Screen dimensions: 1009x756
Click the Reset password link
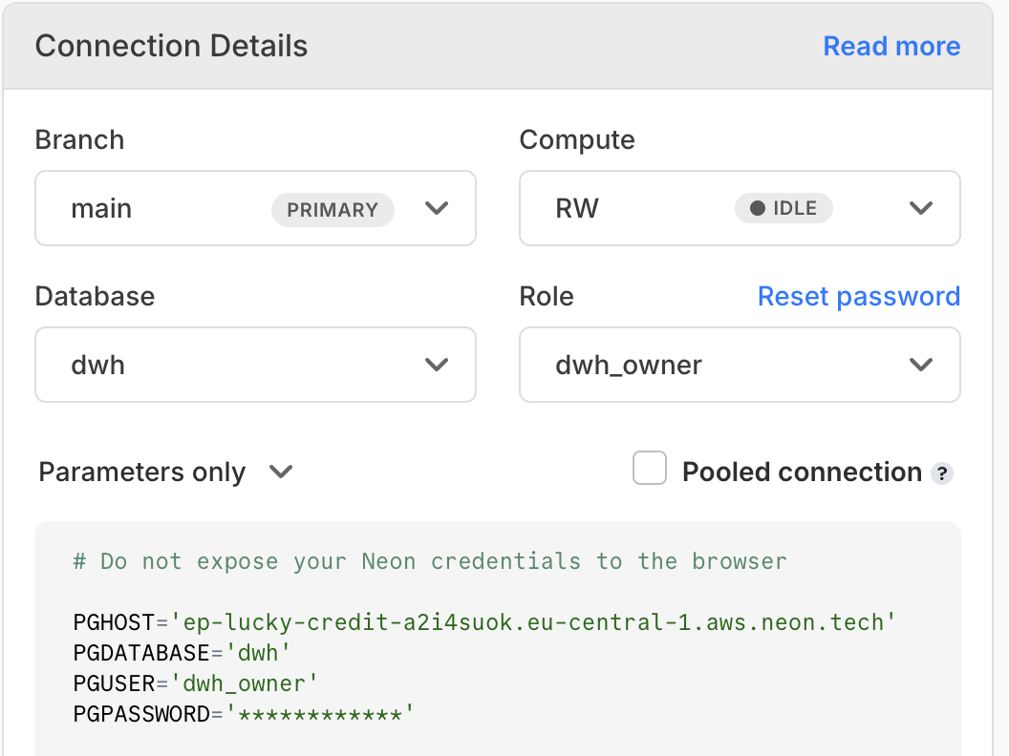click(858, 296)
